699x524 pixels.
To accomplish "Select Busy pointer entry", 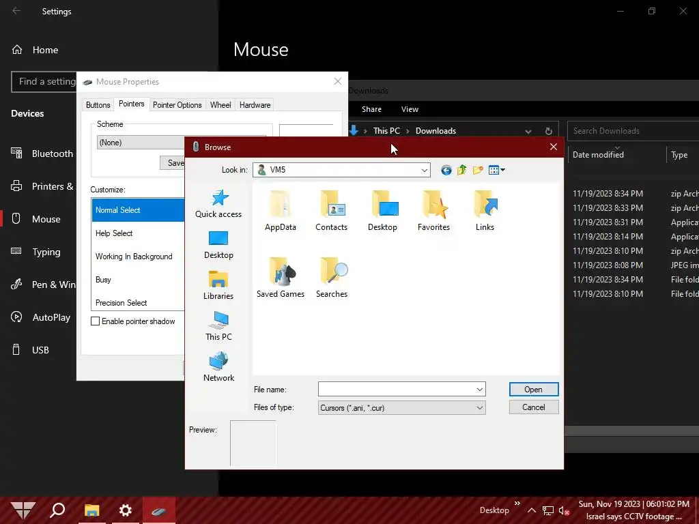I will click(138, 279).
